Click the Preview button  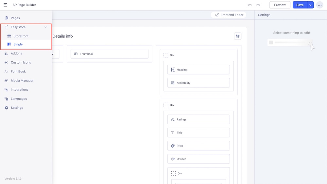pos(280,5)
